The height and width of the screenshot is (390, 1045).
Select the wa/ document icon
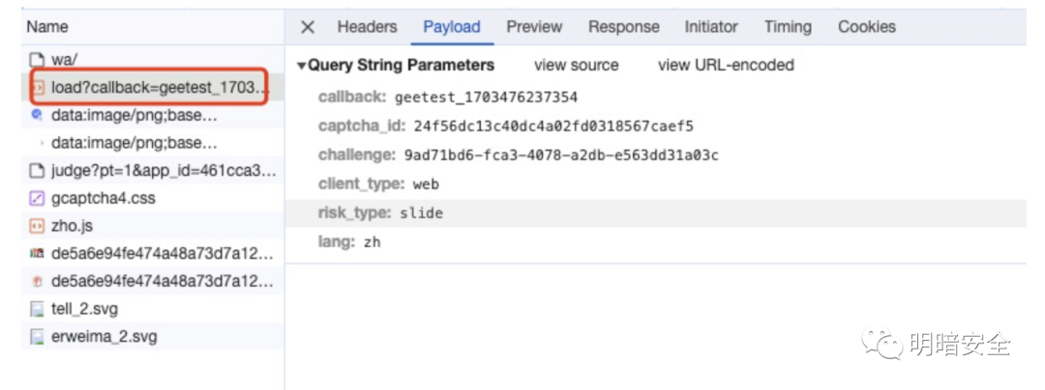38,60
